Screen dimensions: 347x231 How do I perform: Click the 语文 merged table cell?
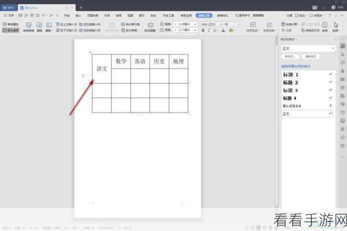[x=102, y=69]
